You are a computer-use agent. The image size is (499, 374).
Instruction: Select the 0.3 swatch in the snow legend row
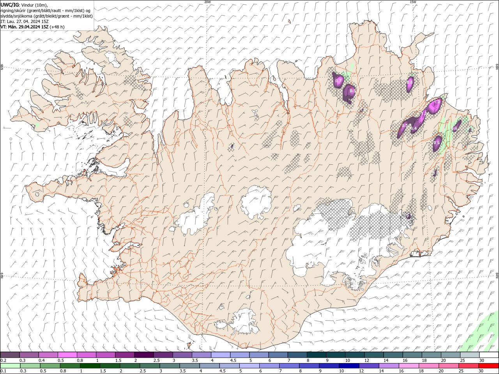pos(29,355)
